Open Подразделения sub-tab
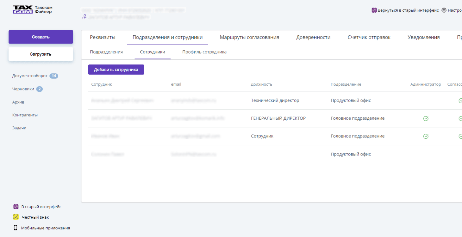The width and height of the screenshot is (462, 237). tap(106, 52)
